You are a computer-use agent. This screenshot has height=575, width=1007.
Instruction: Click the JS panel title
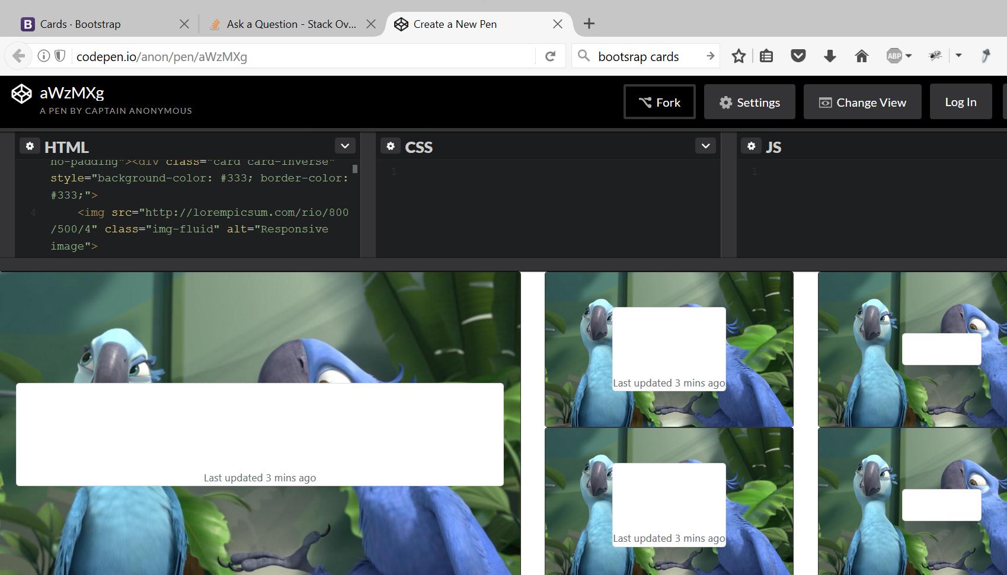pyautogui.click(x=773, y=147)
